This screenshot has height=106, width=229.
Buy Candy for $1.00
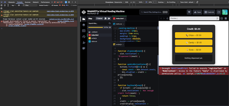194,43
